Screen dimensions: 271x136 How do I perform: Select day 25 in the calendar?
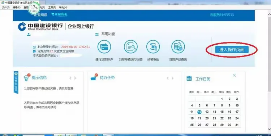(x=192, y=125)
